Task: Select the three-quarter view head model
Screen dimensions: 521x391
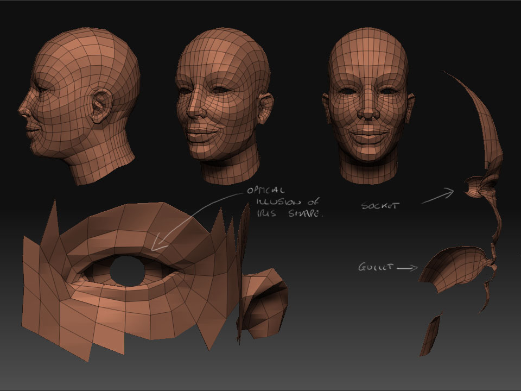Action: pos(224,106)
